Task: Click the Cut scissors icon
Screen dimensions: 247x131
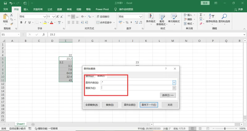Action: (x=11, y=15)
